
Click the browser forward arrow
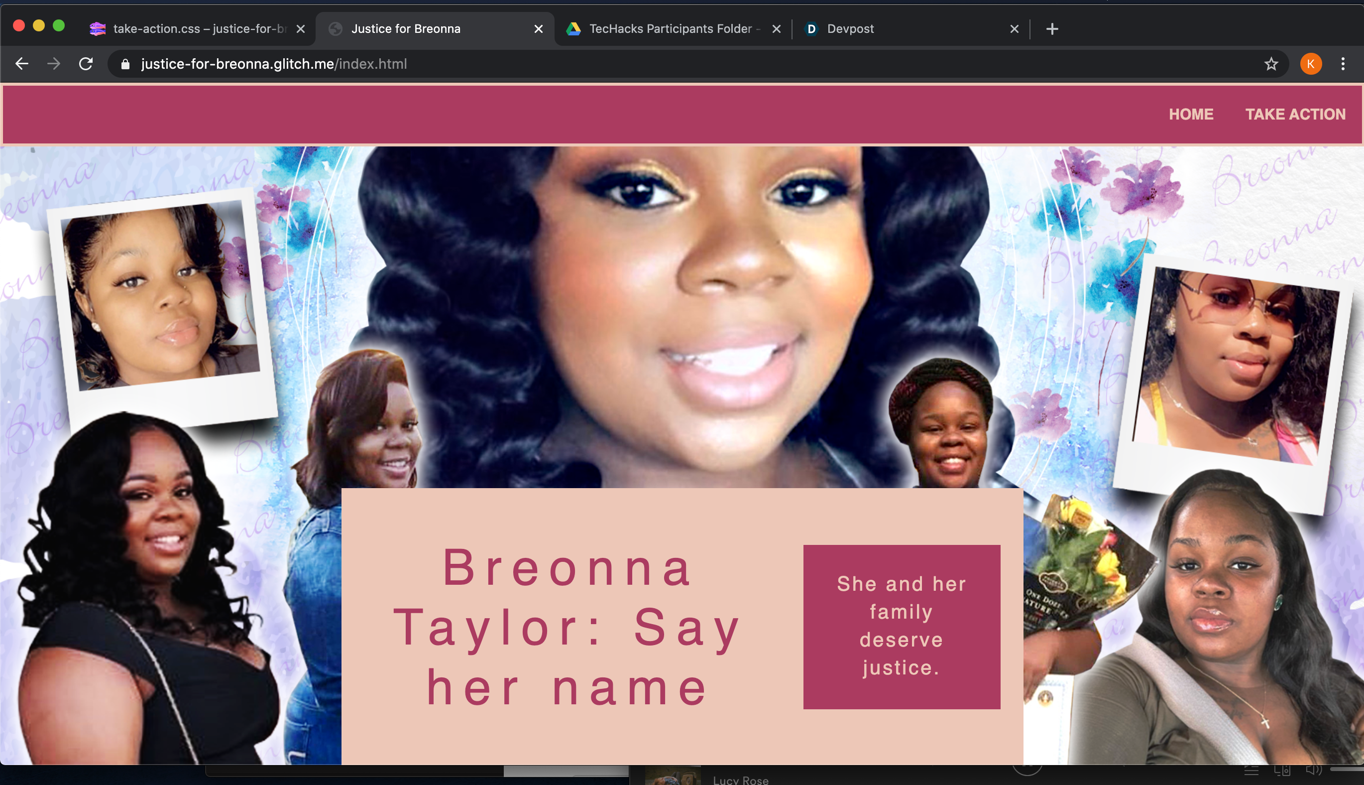[x=53, y=64]
